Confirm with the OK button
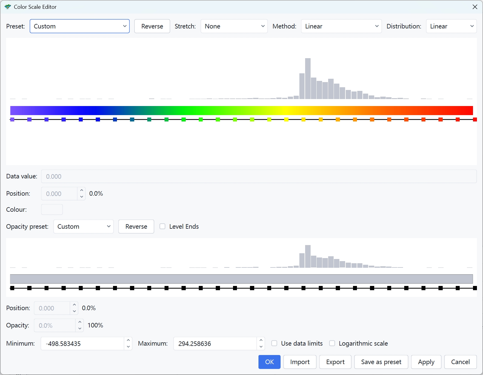The height and width of the screenshot is (375, 483). click(x=269, y=362)
